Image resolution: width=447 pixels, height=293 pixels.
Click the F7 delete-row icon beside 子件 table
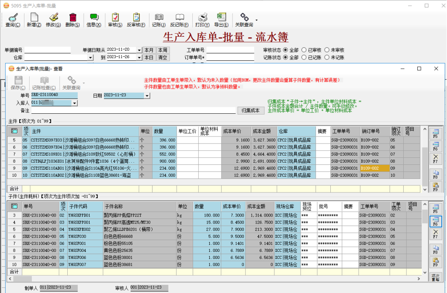click(436, 234)
